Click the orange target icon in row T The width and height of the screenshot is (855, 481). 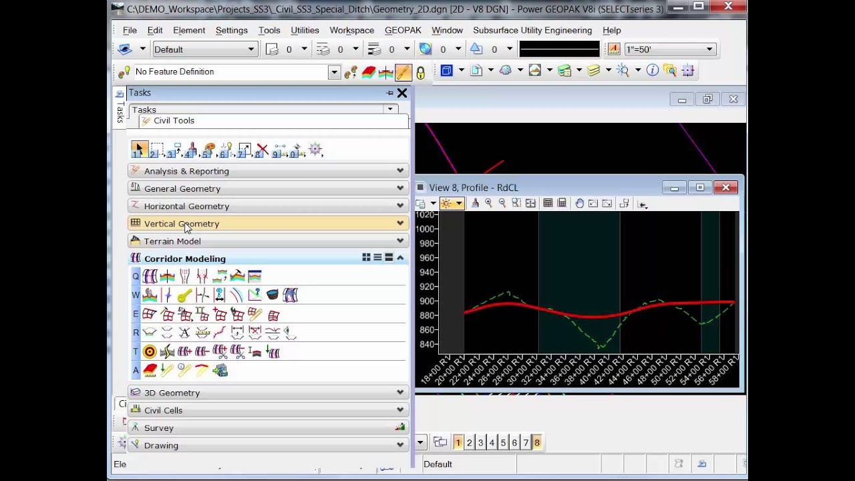click(150, 351)
